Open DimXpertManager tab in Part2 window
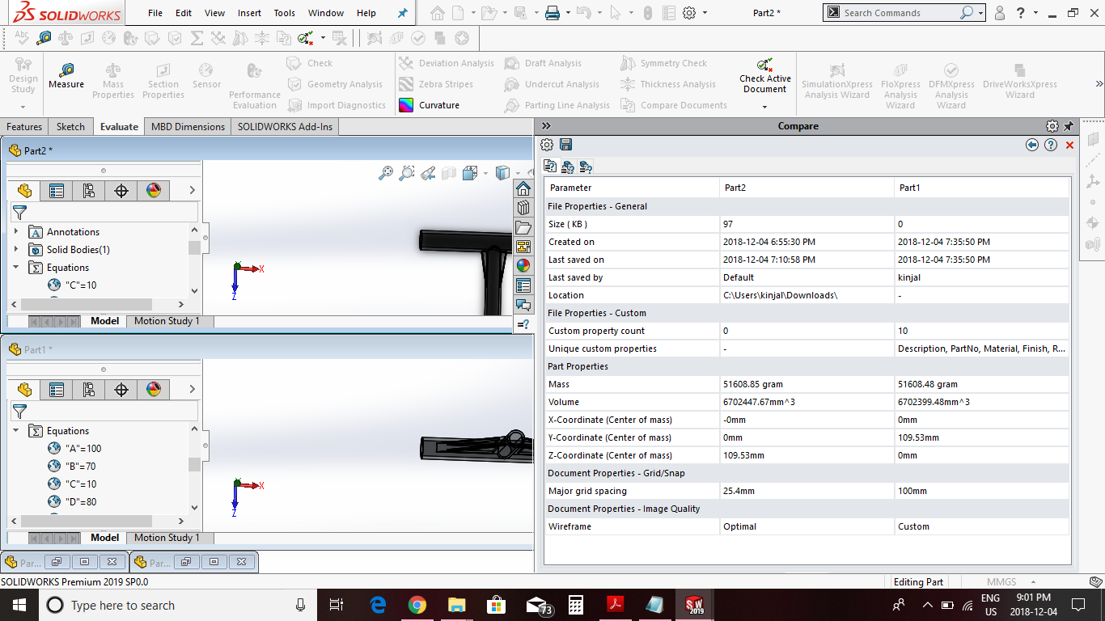The width and height of the screenshot is (1105, 621). 121,191
